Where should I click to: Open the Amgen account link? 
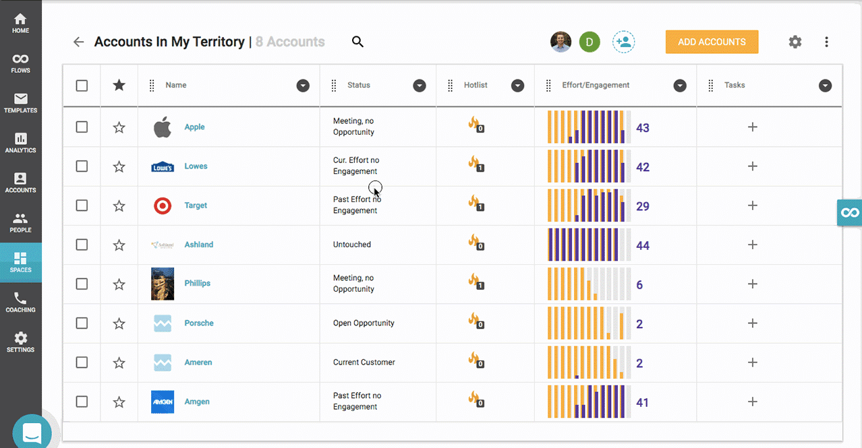(197, 402)
